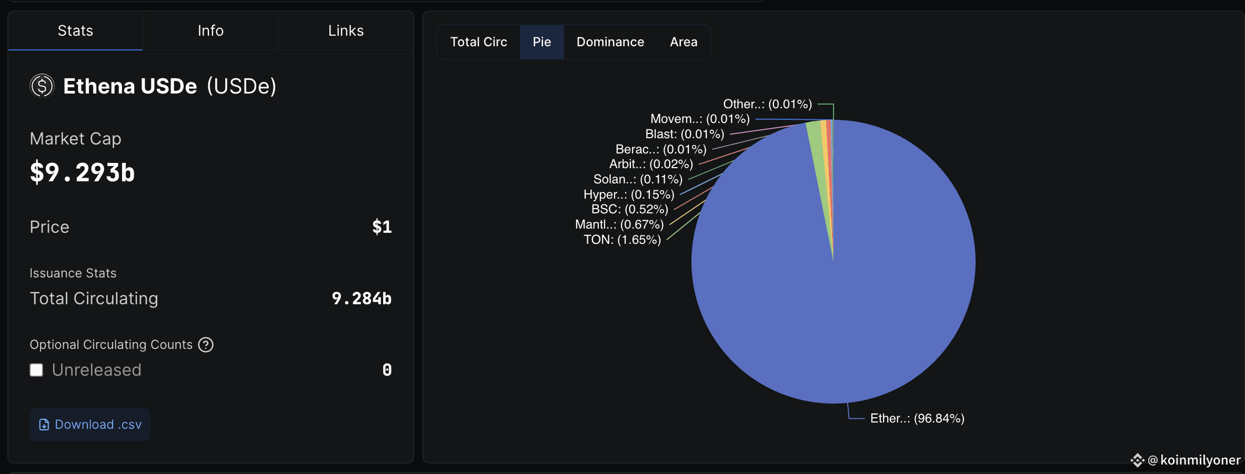This screenshot has height=474, width=1245.
Task: Click the 'Mantl..: (0.67%)' label
Action: point(619,224)
